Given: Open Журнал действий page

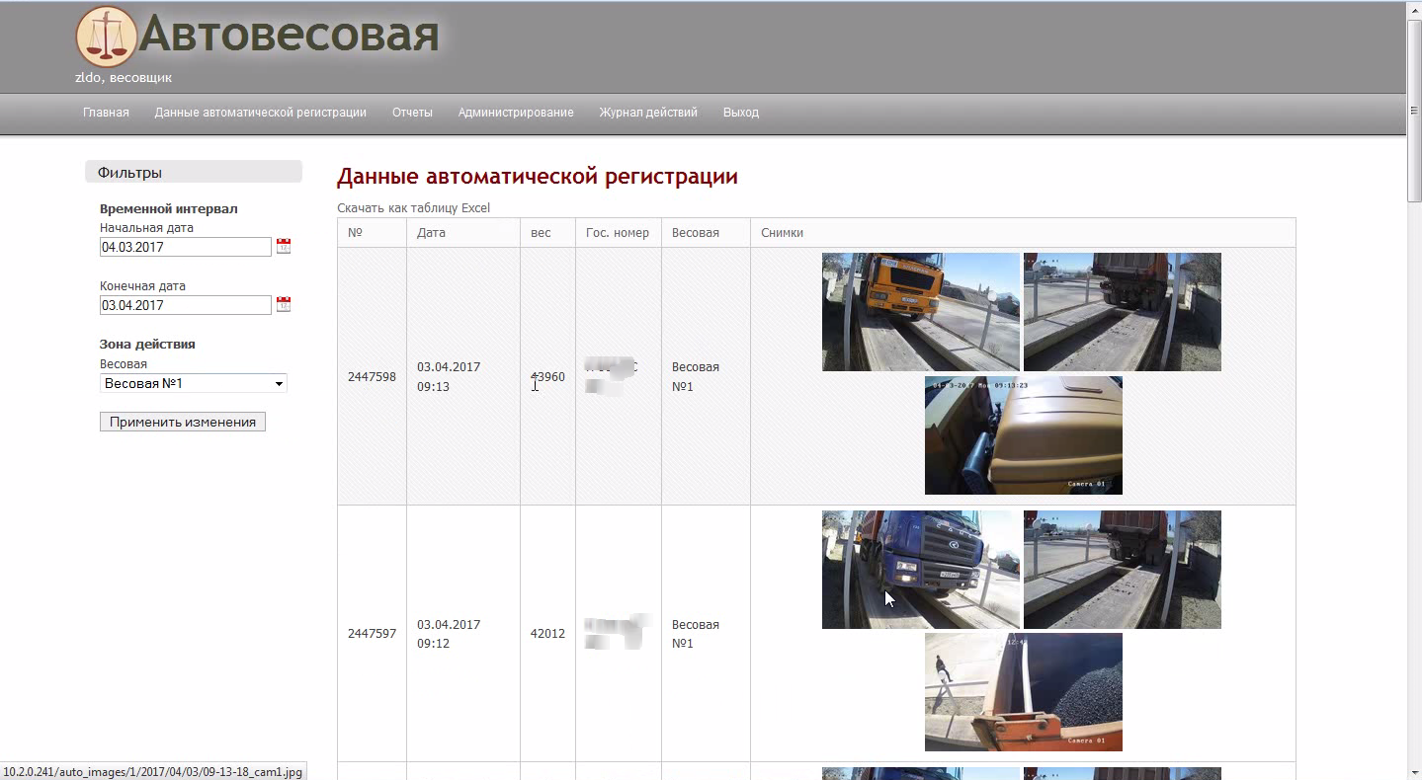Looking at the screenshot, I should click(x=648, y=113).
